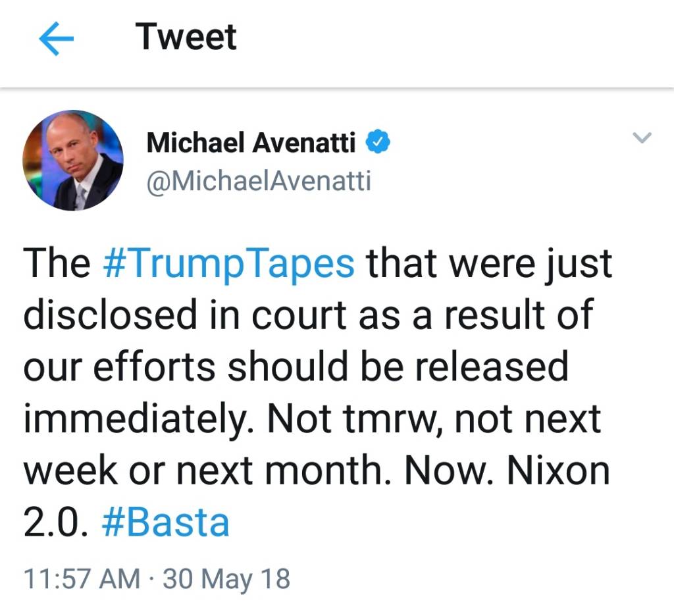The height and width of the screenshot is (614, 674).
Task: Open the @MichaelAvenatti handle
Action: coord(259,182)
